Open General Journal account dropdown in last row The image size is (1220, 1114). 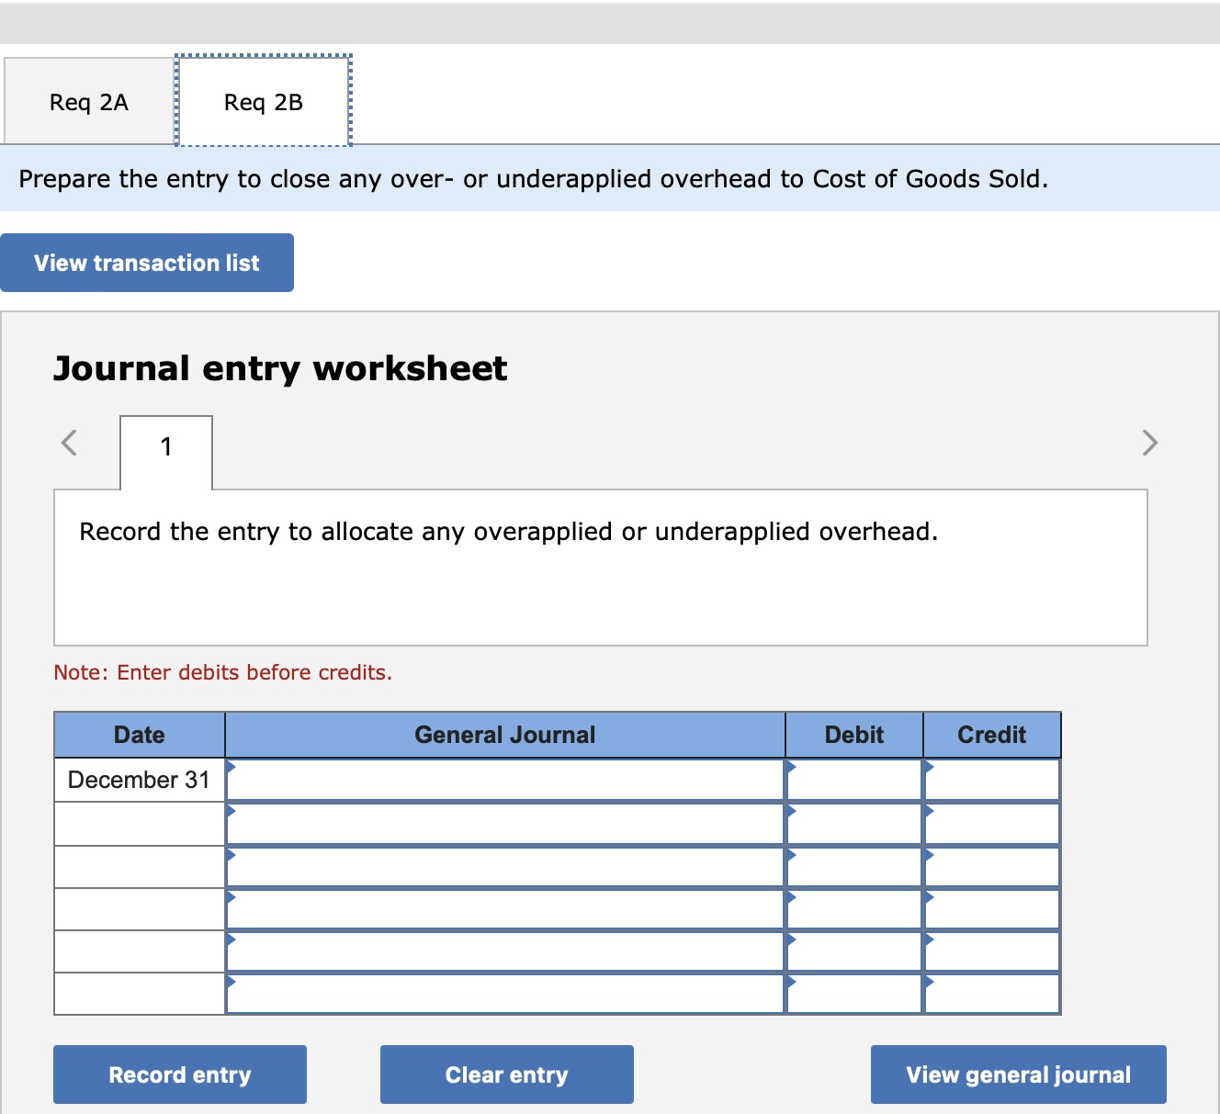tap(505, 994)
